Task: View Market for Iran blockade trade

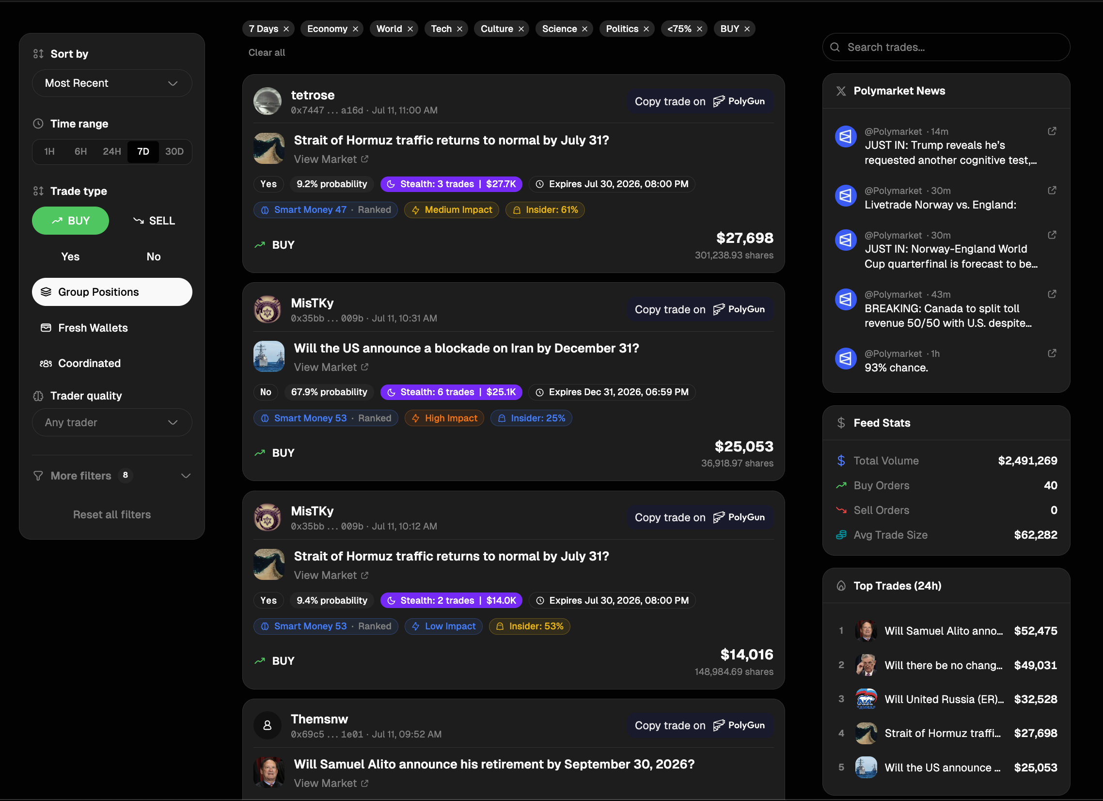Action: (x=331, y=368)
